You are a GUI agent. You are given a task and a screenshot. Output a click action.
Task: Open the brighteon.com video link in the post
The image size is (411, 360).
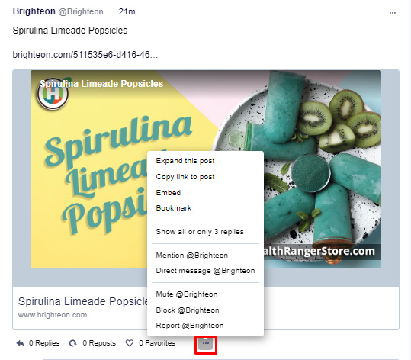pos(85,55)
